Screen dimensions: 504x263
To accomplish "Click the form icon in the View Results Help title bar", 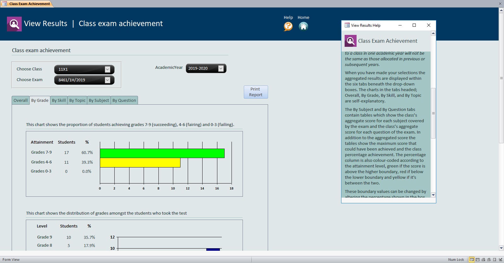I will (347, 25).
